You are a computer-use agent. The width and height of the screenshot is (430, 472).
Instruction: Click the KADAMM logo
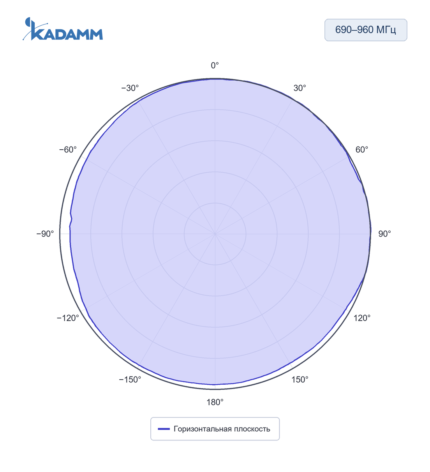coord(63,29)
